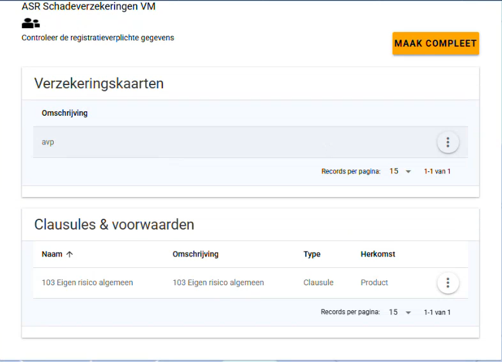Click the Herkomst column header

[x=377, y=255]
